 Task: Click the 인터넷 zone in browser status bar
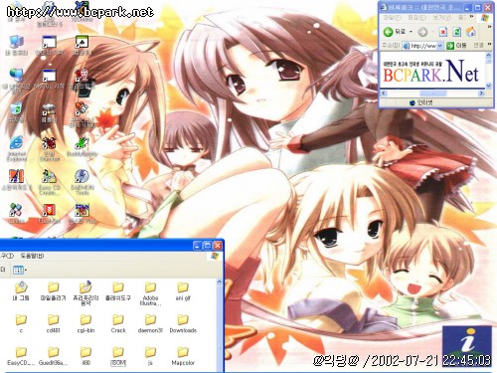(x=420, y=102)
